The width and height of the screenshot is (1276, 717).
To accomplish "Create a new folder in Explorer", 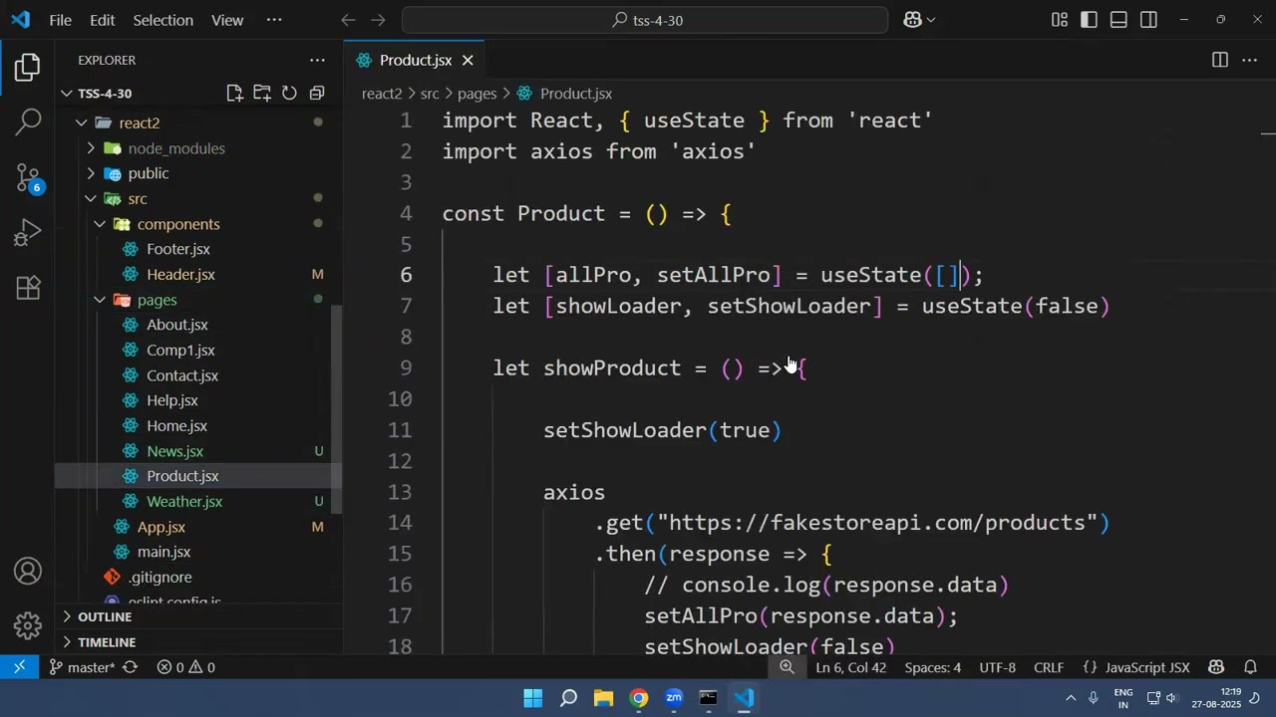I will click(262, 94).
